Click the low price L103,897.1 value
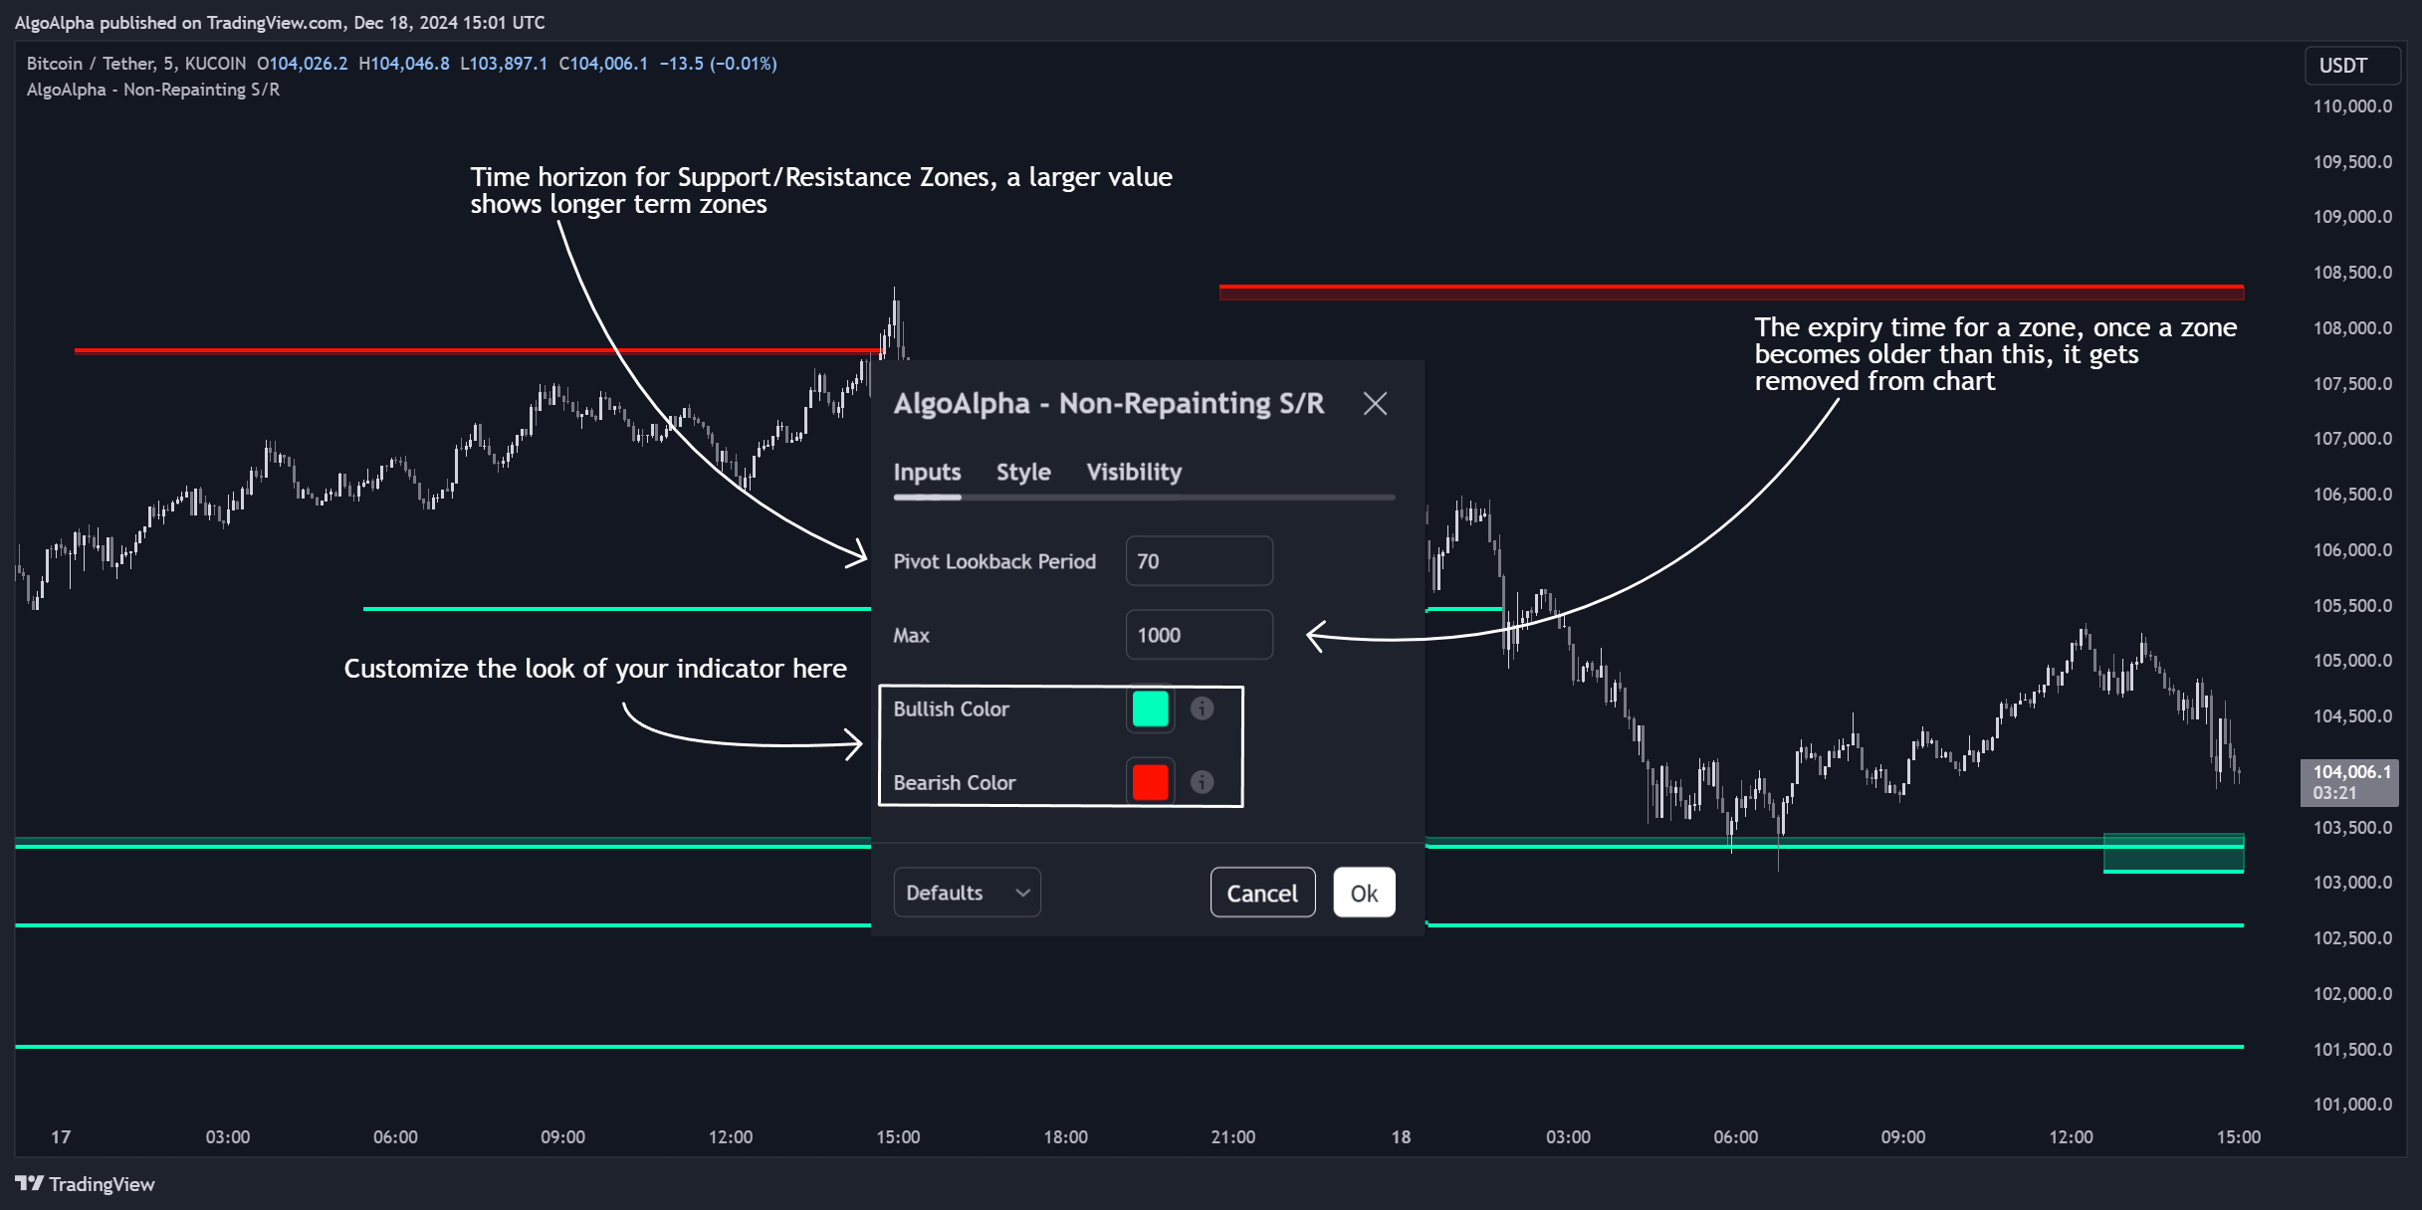This screenshot has width=2422, height=1210. (504, 64)
